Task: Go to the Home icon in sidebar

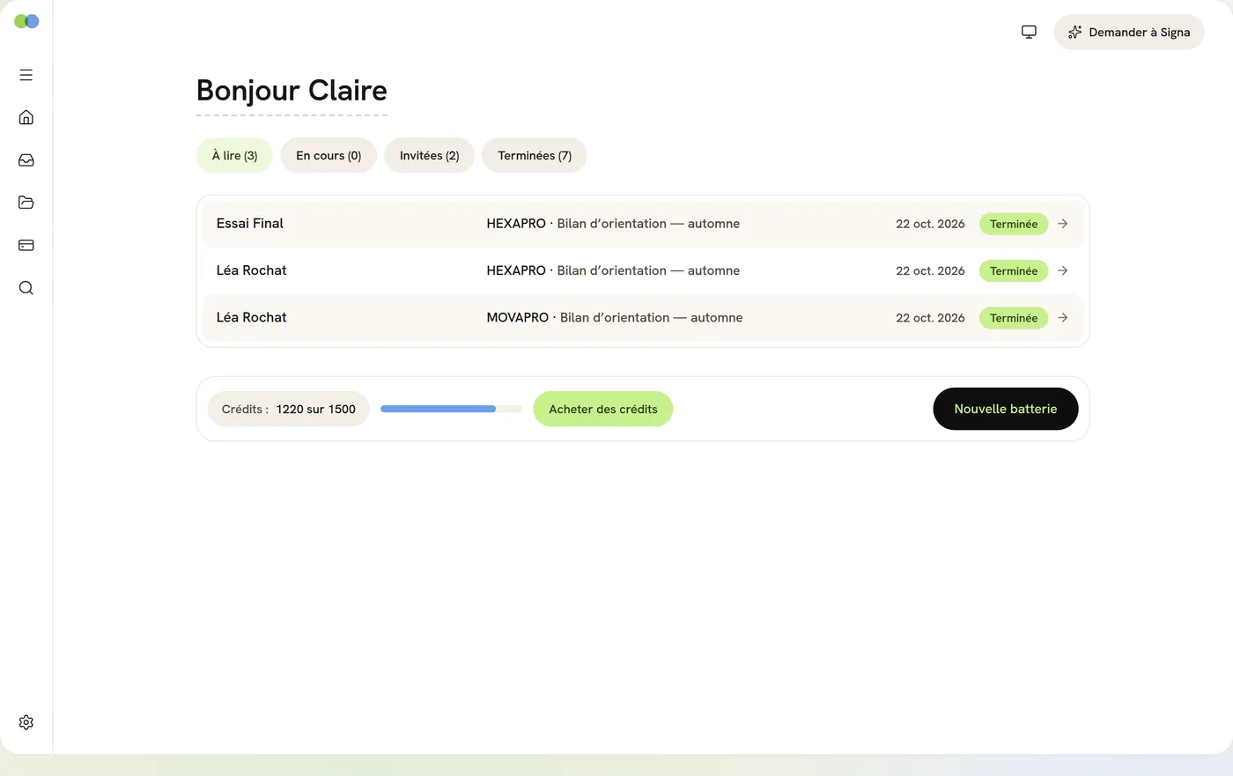Action: 26,117
